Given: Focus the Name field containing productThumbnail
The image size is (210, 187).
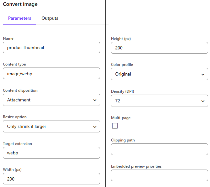Looking at the screenshot, I should pyautogui.click(x=51, y=47).
